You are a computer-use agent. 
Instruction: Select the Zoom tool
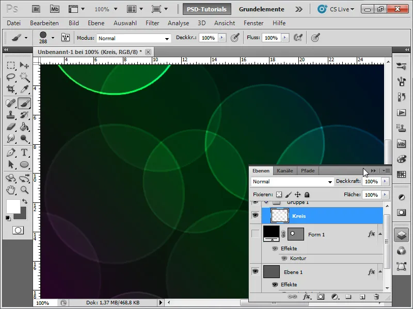pos(24,190)
